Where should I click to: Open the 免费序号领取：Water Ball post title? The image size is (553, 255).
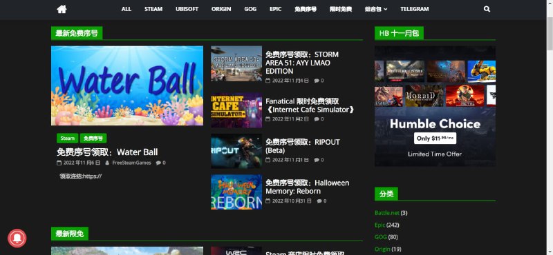click(x=107, y=152)
